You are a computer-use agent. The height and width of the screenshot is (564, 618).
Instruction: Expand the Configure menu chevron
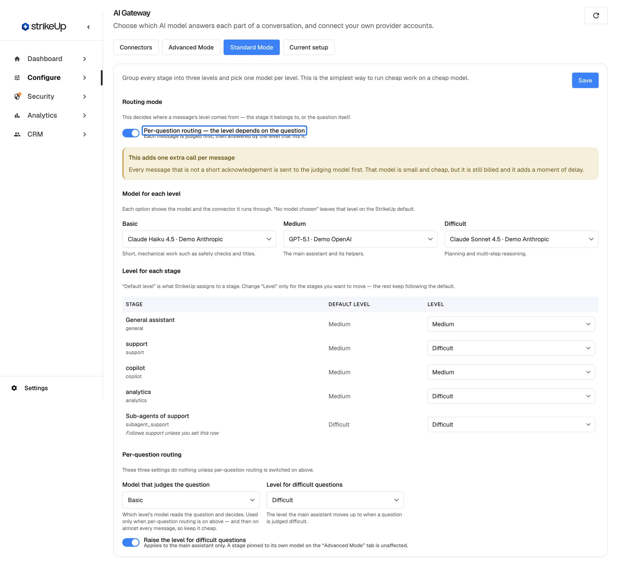coord(84,78)
